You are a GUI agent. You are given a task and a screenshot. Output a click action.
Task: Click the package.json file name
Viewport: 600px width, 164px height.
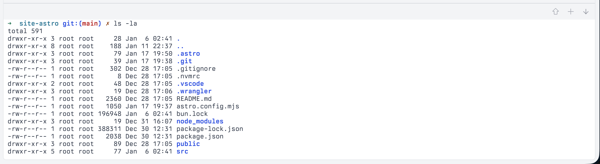tap(200, 136)
